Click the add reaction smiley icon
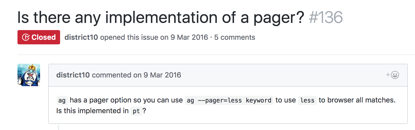The height and width of the screenshot is (130, 415). point(395,75)
